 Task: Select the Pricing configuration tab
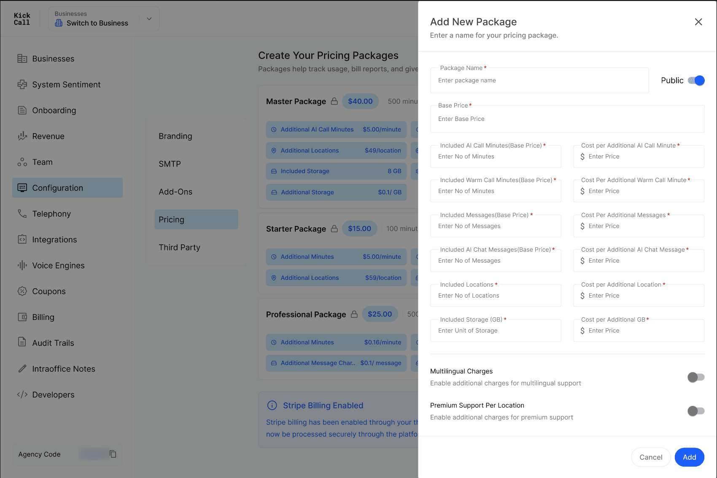point(196,220)
